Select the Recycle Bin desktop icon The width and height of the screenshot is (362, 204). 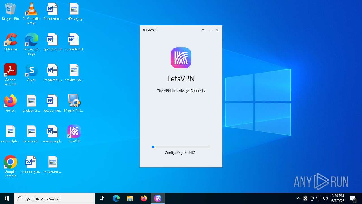coord(10,12)
